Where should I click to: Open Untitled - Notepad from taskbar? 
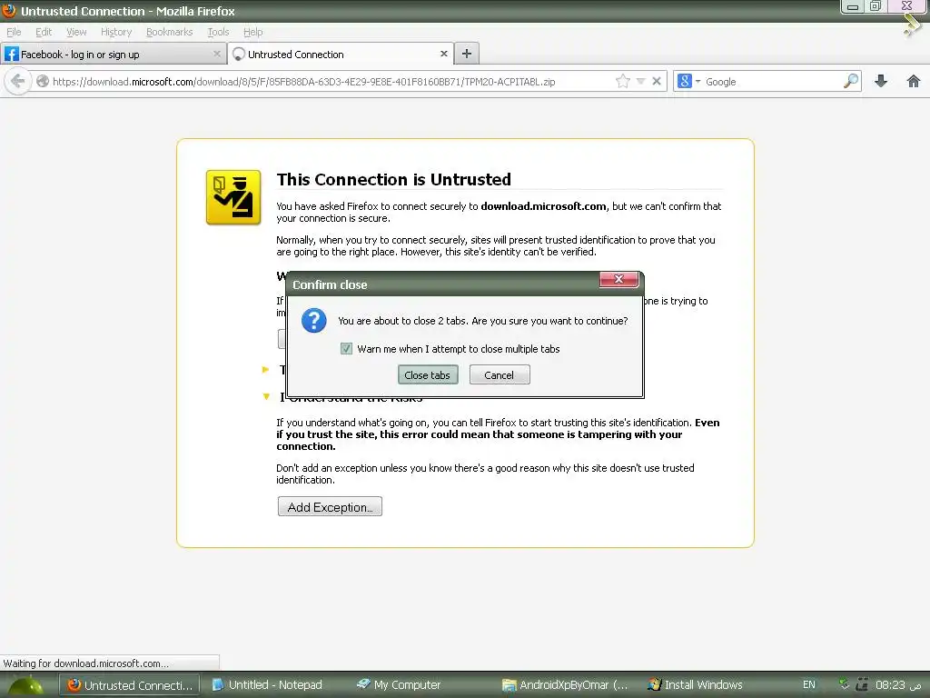pyautogui.click(x=267, y=685)
